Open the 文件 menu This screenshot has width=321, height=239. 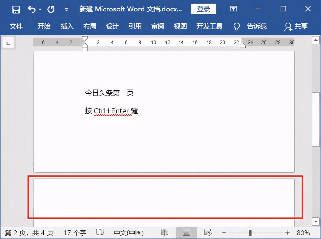tap(16, 26)
